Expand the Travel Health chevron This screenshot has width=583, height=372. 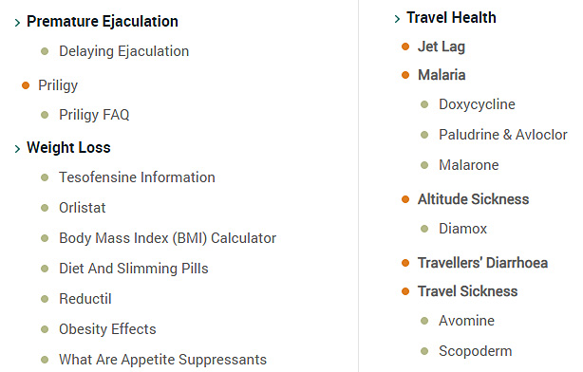pos(397,19)
